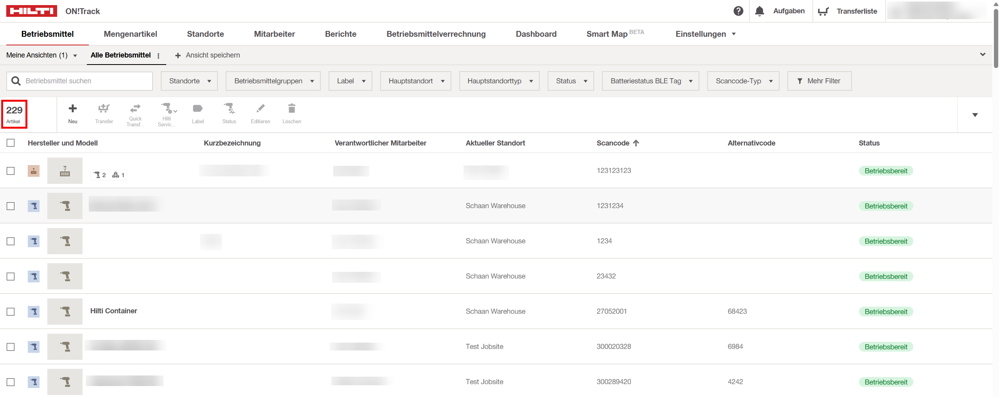The height and width of the screenshot is (397, 999).
Task: Click the Löschen trash icon
Action: [291, 109]
